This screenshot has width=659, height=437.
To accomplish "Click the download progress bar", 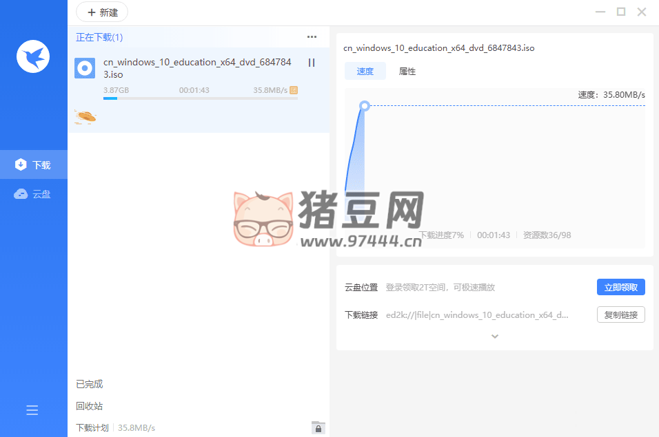I will (x=200, y=98).
